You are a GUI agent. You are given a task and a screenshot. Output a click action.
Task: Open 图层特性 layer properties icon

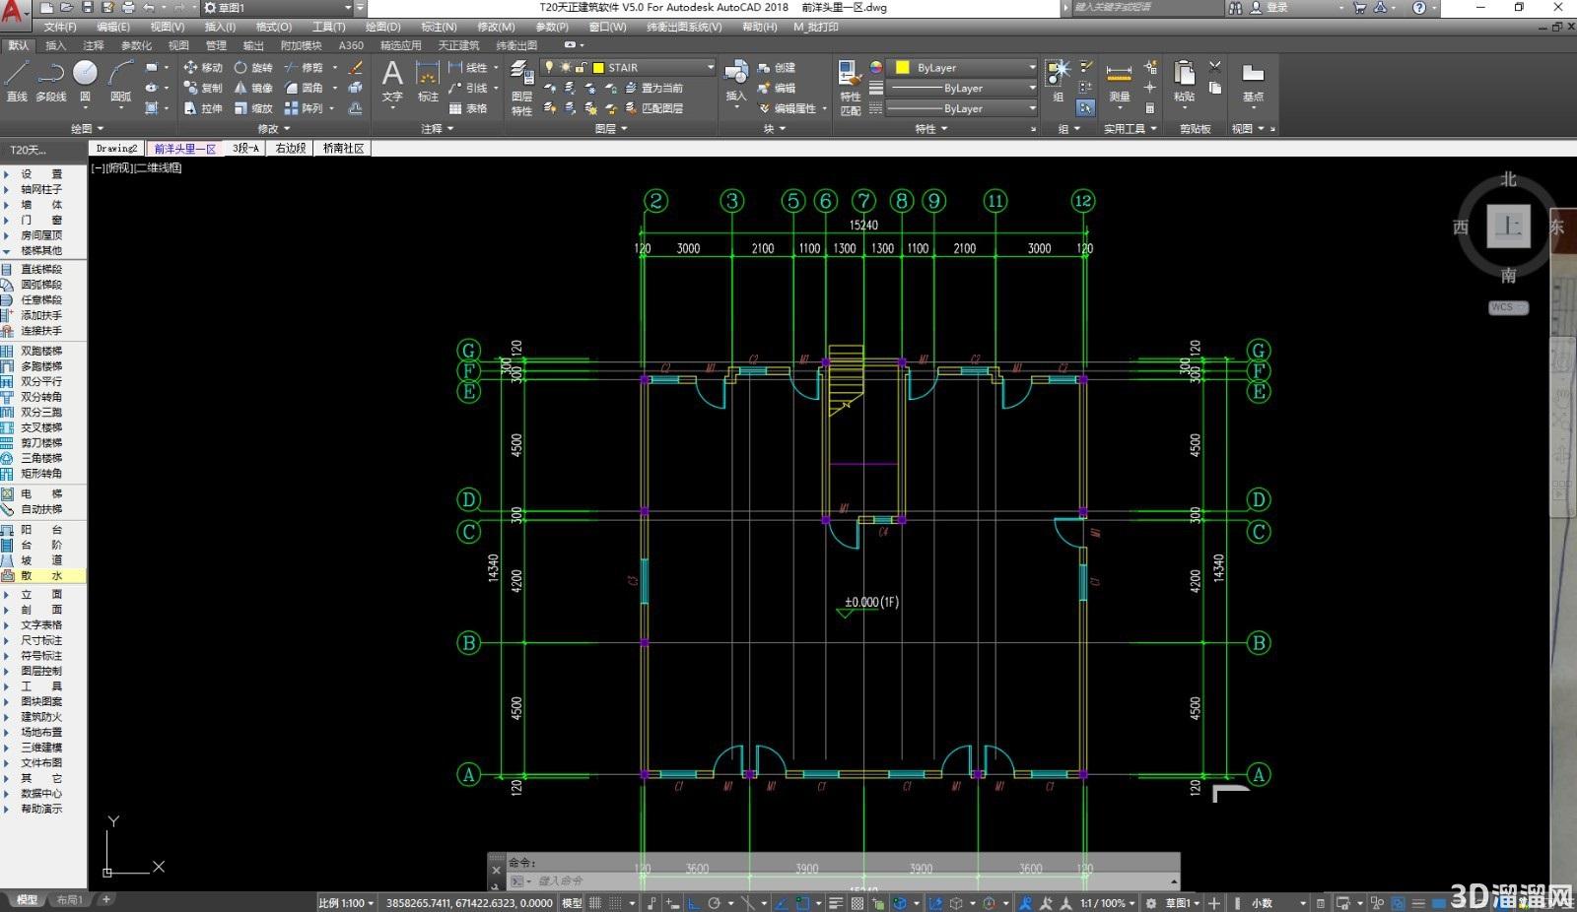click(x=521, y=89)
